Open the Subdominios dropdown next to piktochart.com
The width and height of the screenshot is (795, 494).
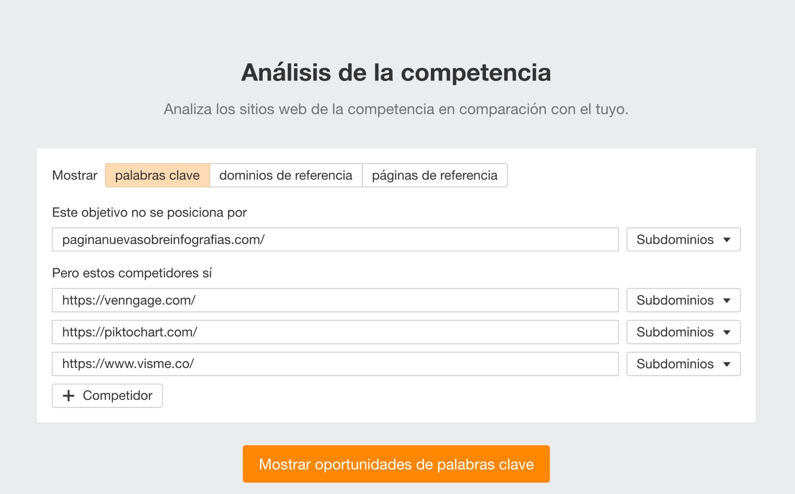[683, 332]
